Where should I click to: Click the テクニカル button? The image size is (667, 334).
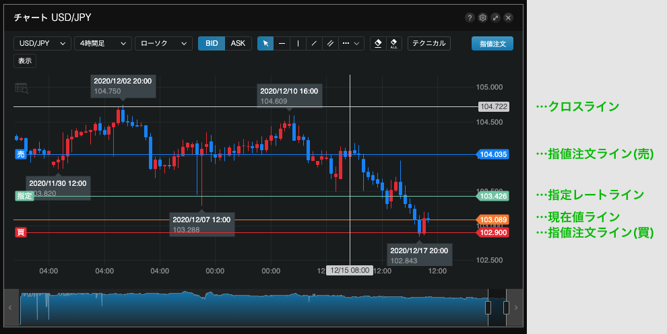click(428, 43)
